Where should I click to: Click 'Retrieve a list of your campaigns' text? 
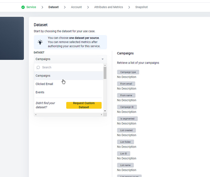coord(138,63)
